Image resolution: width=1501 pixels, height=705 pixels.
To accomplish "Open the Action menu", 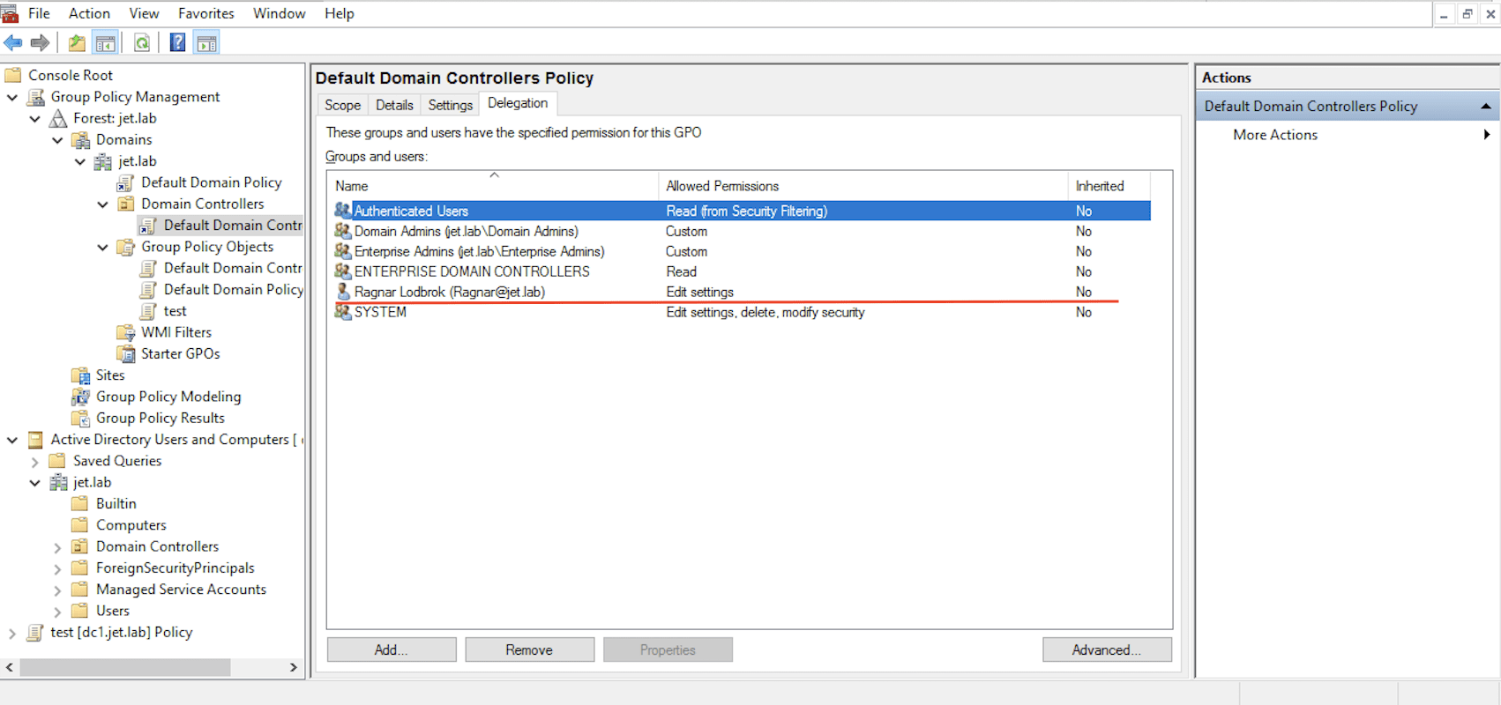I will (x=89, y=13).
